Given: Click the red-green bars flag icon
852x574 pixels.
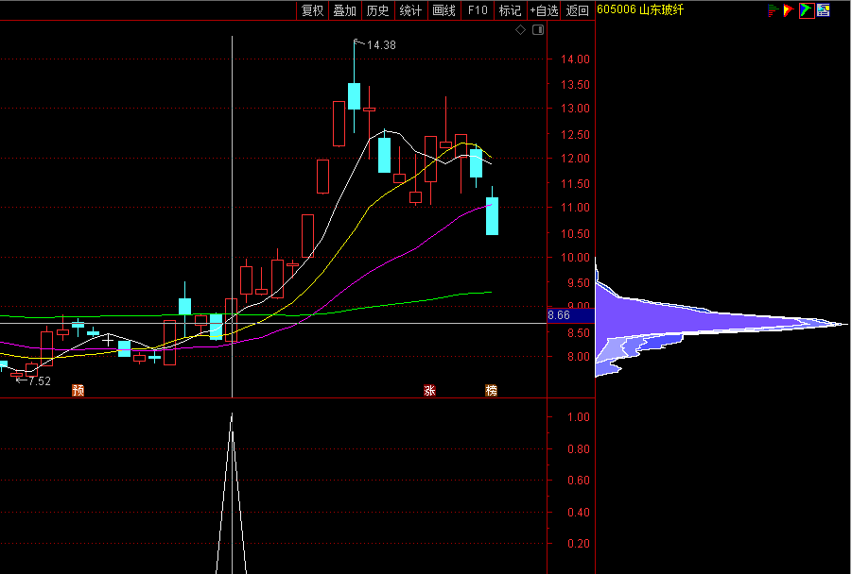Looking at the screenshot, I should coord(773,10).
